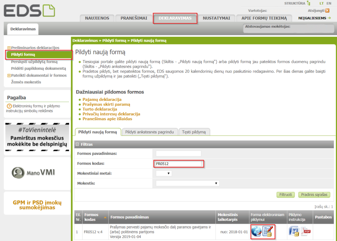Image resolution: width=337 pixels, height=241 pixels.
Task: Select the Pildyti naują formą tab
Action: pyautogui.click(x=97, y=132)
